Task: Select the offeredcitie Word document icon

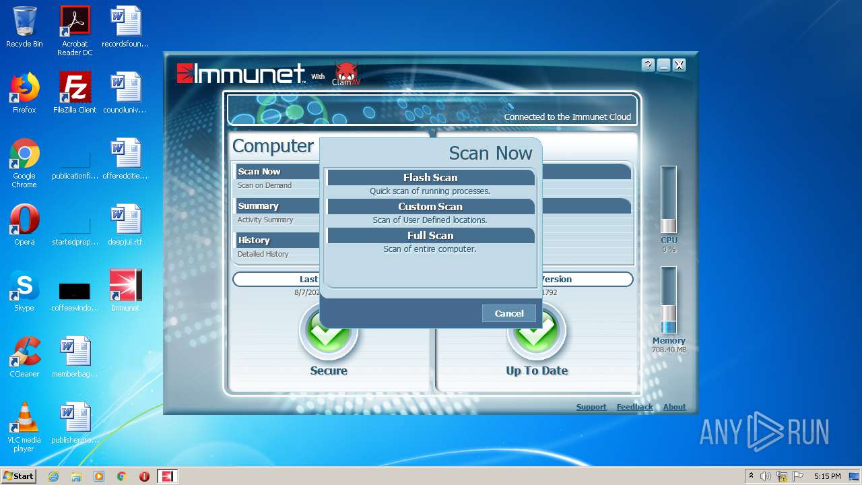Action: [125, 159]
